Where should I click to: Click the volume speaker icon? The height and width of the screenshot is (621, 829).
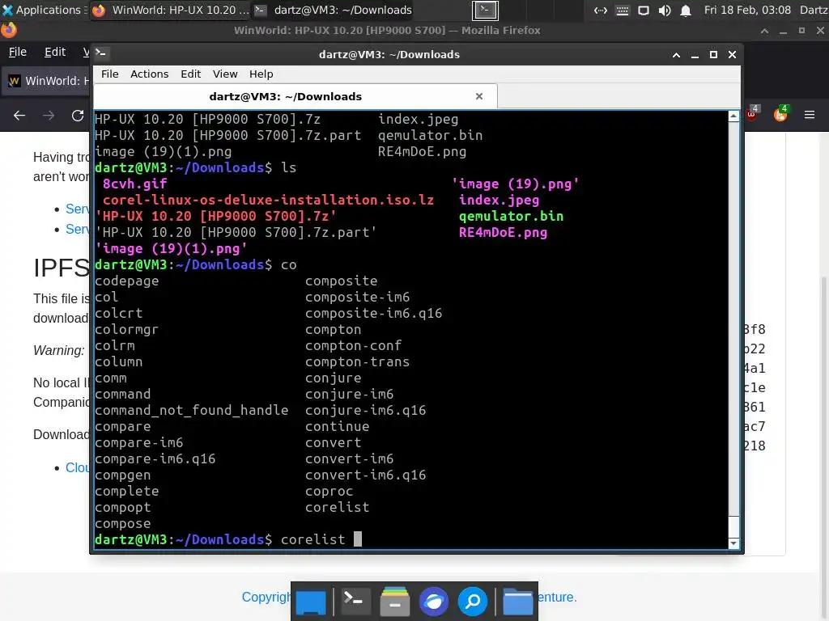(x=665, y=11)
